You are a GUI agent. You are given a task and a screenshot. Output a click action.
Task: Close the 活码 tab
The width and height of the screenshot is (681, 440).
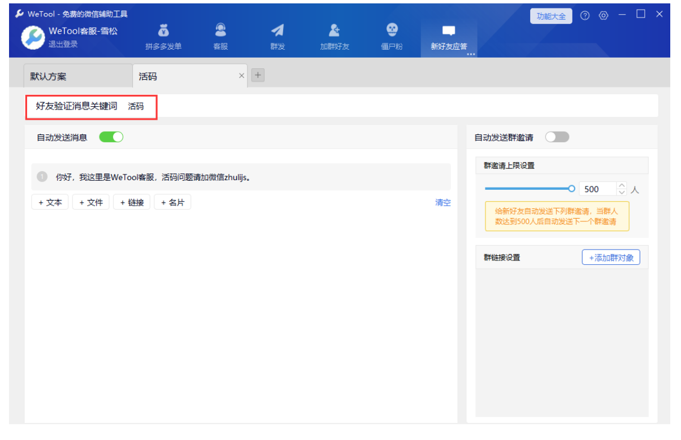click(x=242, y=76)
